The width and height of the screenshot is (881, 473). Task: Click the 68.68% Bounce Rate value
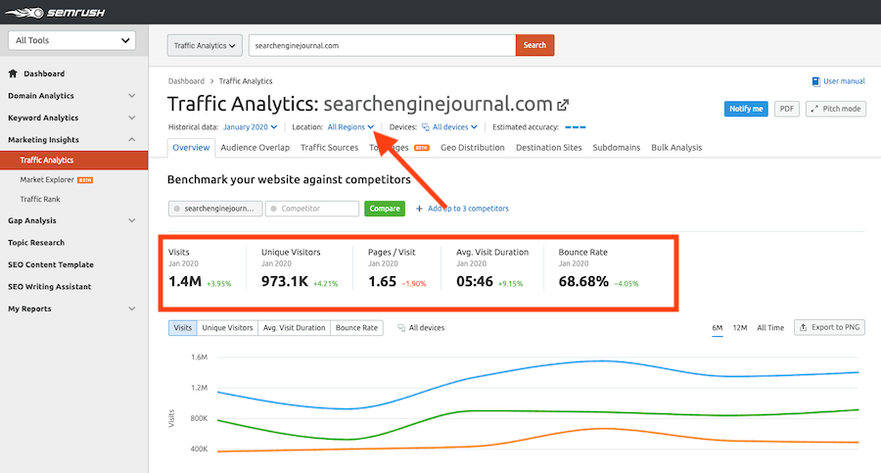(583, 282)
